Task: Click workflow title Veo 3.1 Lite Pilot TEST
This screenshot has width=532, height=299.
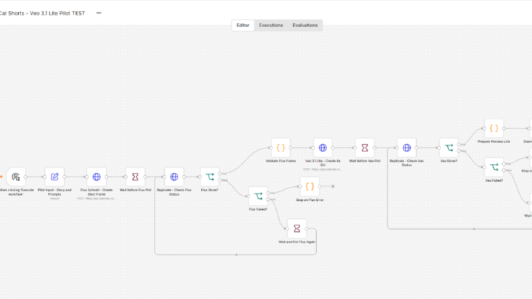Action: (x=42, y=13)
